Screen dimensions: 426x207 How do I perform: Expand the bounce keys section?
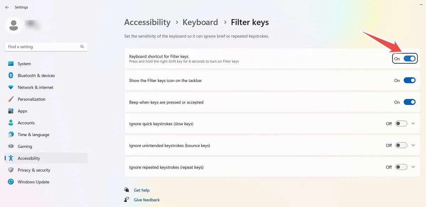413,145
